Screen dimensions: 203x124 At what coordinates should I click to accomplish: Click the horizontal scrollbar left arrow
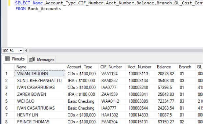tap(26, 51)
